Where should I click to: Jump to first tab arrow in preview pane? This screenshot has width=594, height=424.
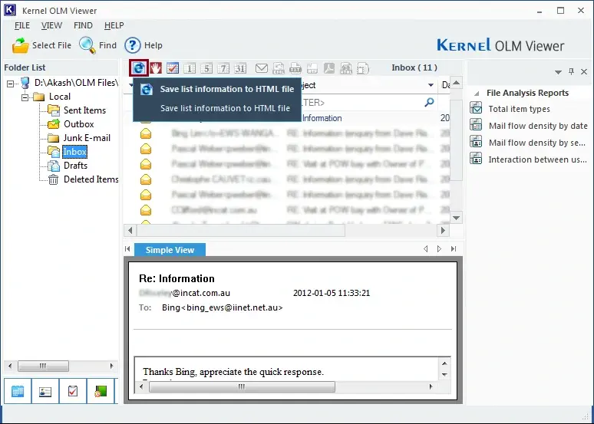pyautogui.click(x=127, y=248)
